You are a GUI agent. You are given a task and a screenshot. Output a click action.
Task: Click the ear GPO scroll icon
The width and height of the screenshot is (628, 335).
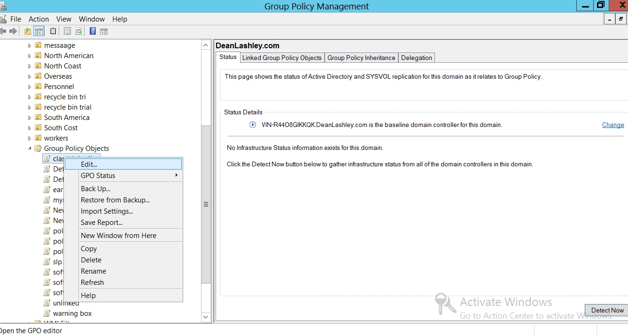coord(47,190)
